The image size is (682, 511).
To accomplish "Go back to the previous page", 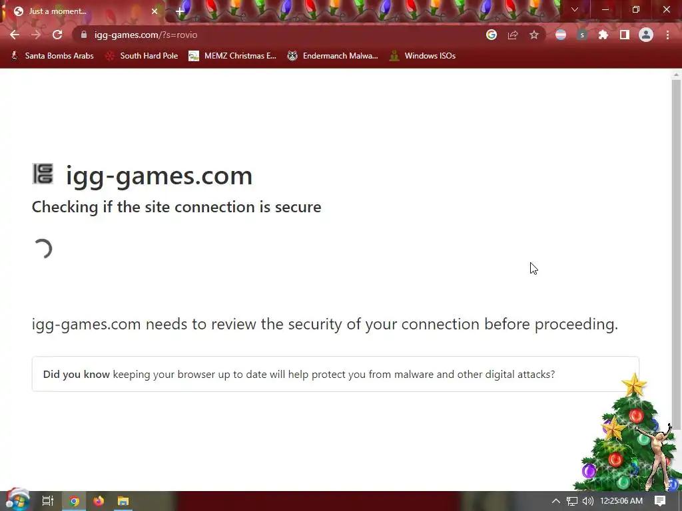I will pyautogui.click(x=15, y=35).
